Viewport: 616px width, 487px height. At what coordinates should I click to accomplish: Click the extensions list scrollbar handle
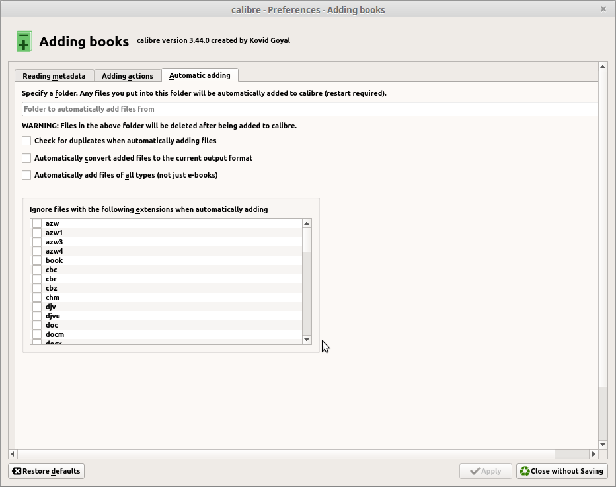307,240
